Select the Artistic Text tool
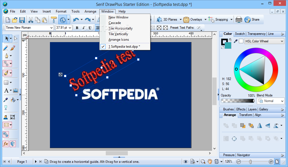Image resolution: width=288 pixels, height=167 pixels. 6,91
